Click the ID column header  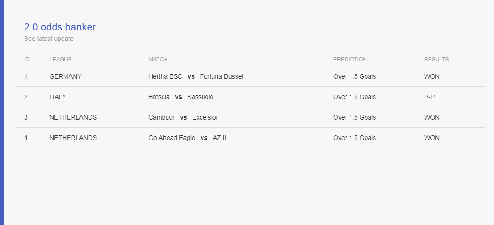[27, 60]
